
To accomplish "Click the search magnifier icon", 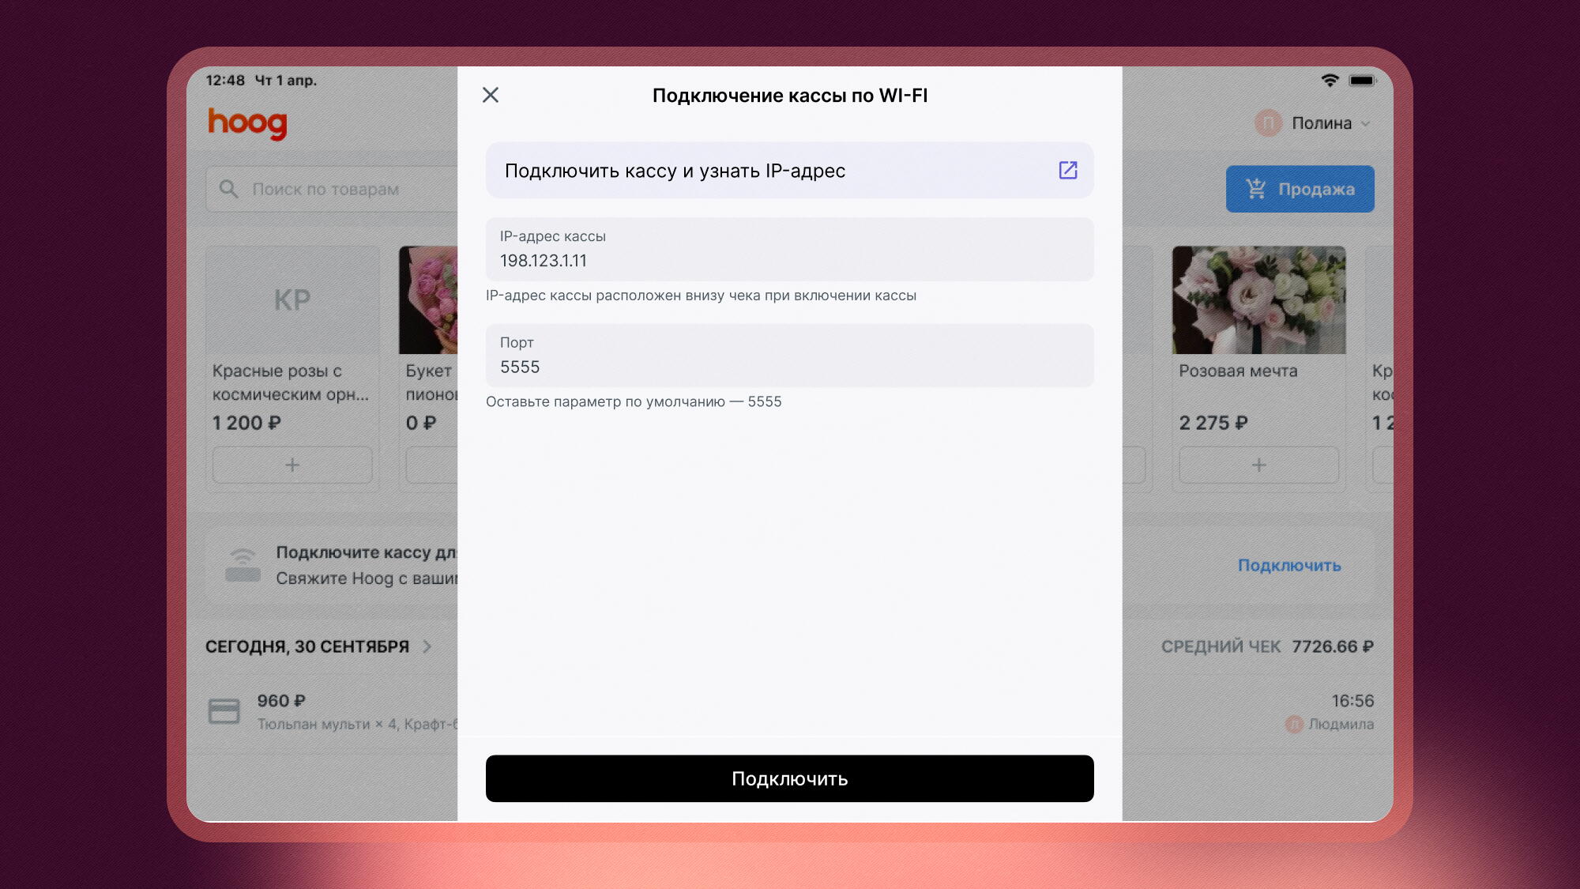I will [x=228, y=190].
